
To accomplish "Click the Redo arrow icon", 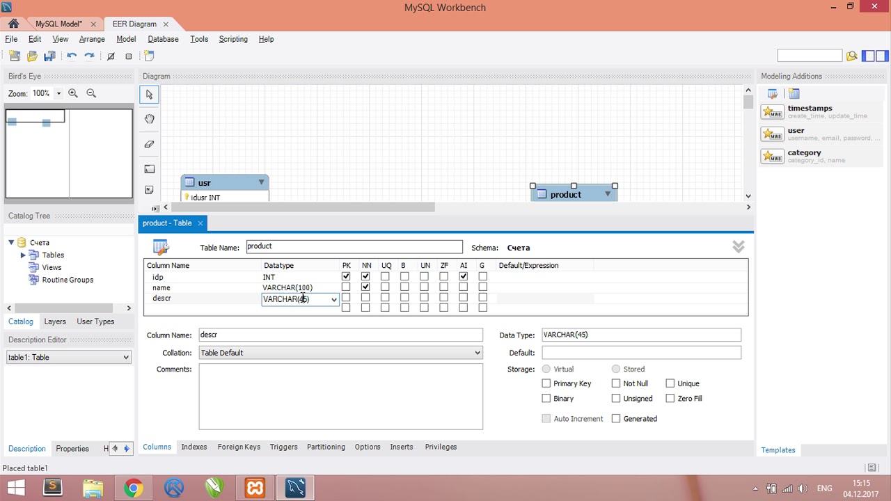I will pyautogui.click(x=89, y=56).
